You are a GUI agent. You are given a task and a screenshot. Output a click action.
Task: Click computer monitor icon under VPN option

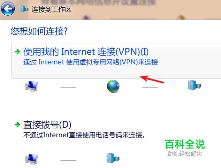32,87
